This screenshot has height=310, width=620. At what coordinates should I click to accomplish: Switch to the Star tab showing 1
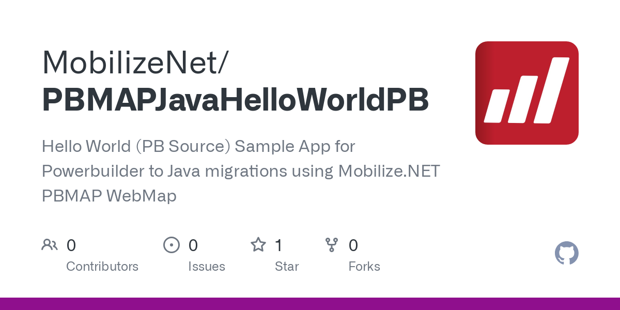[x=287, y=266]
